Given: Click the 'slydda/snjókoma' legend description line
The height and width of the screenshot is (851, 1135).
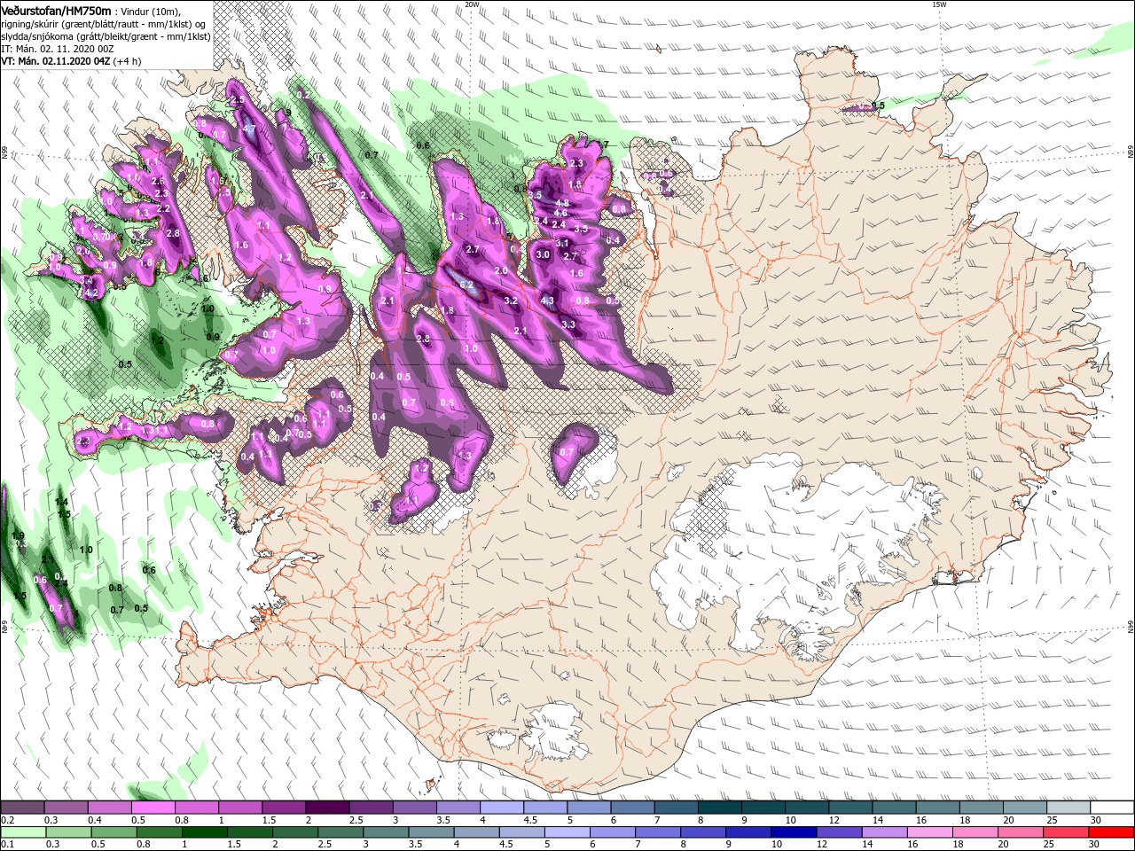Looking at the screenshot, I should 106,36.
